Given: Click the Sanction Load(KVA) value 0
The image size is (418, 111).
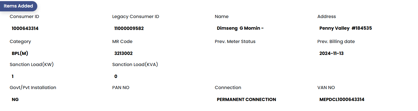Looking at the screenshot, I should coord(116,76).
